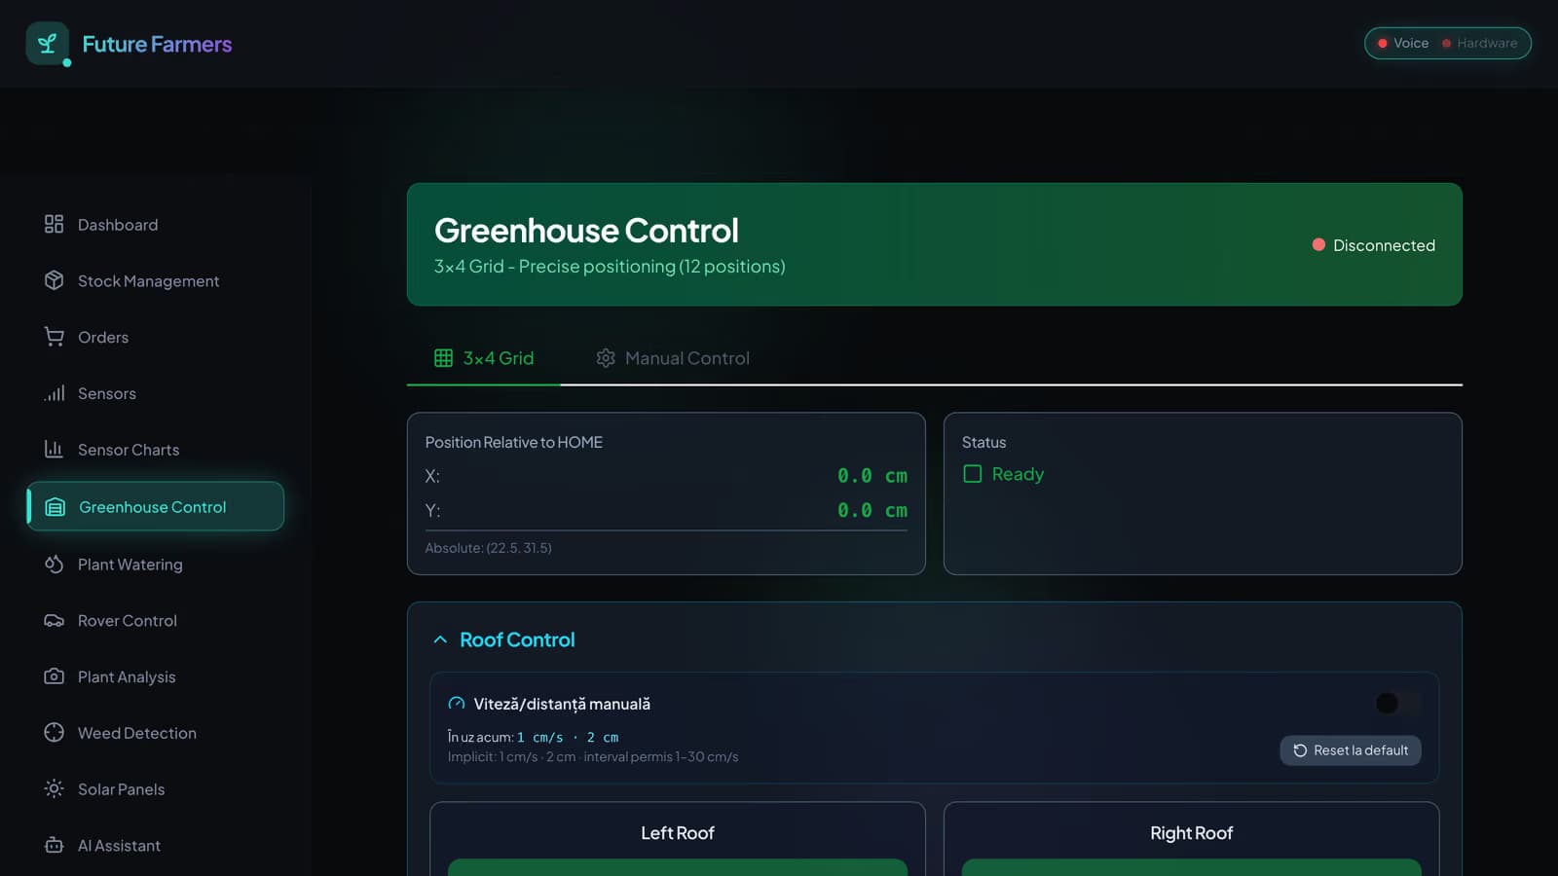Image resolution: width=1558 pixels, height=876 pixels.
Task: Toggle the Viteză/distanță manuală switch
Action: tap(1398, 703)
